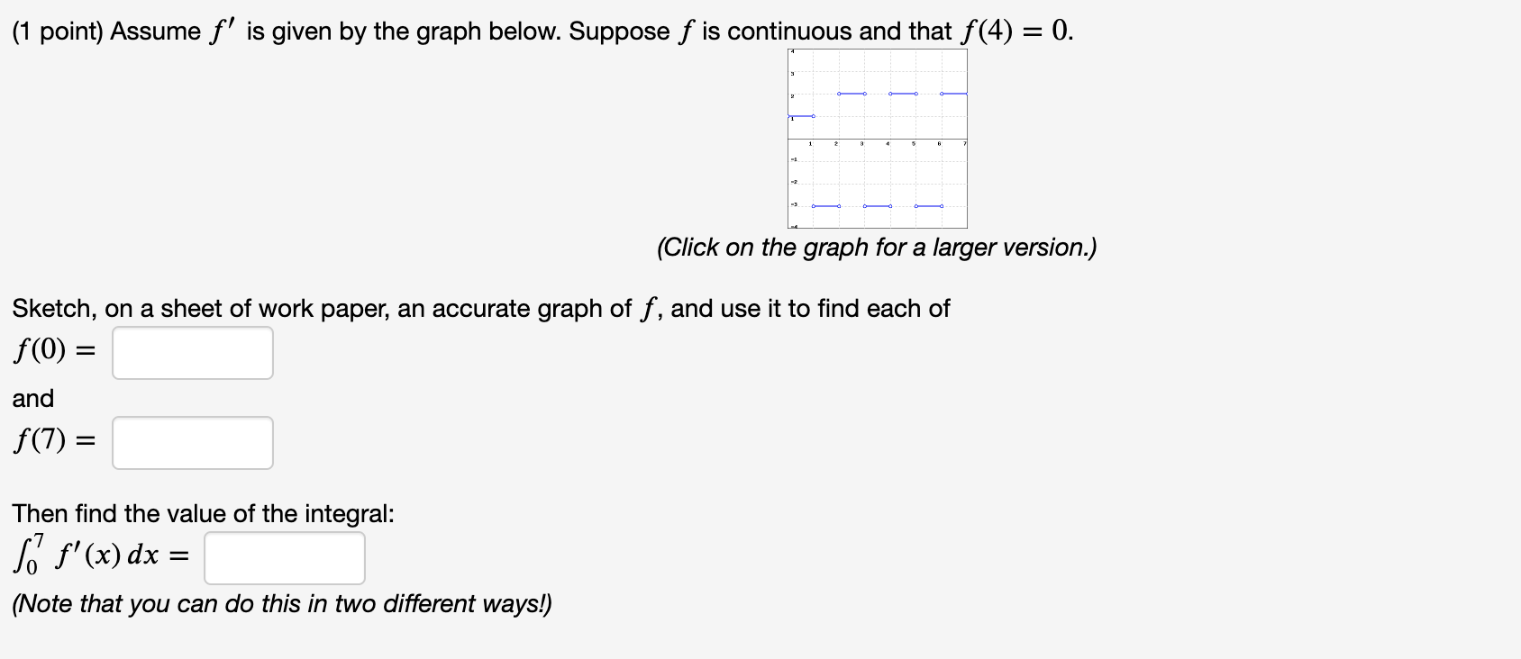
Task: Select the f(7) answer input box
Action: tap(192, 442)
